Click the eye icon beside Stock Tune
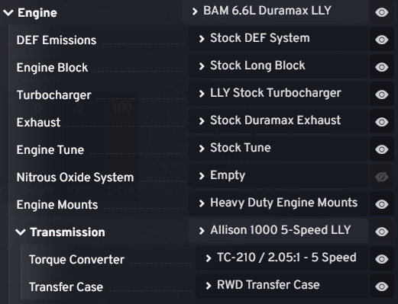 382,149
